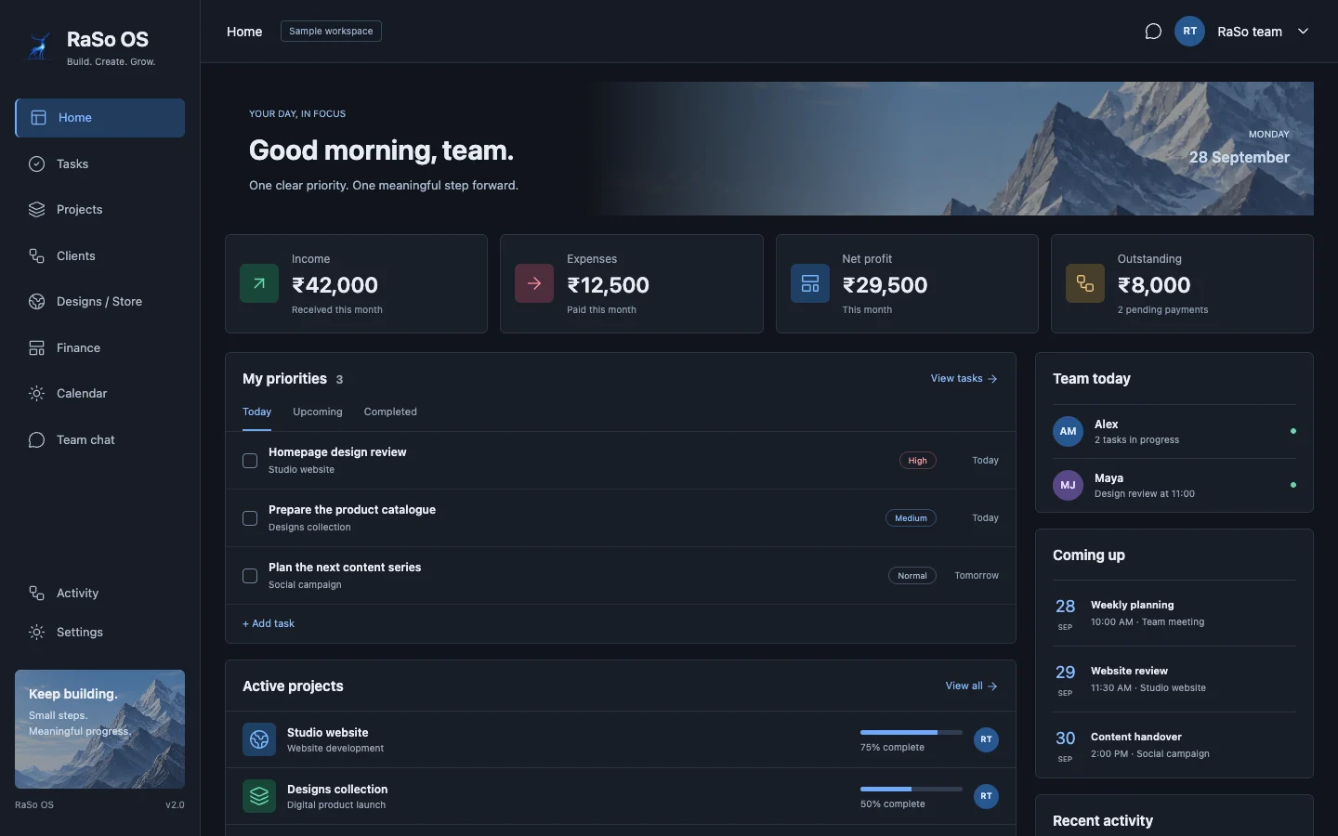Viewport: 1338px width, 836px height.
Task: Click the View tasks link
Action: click(964, 378)
